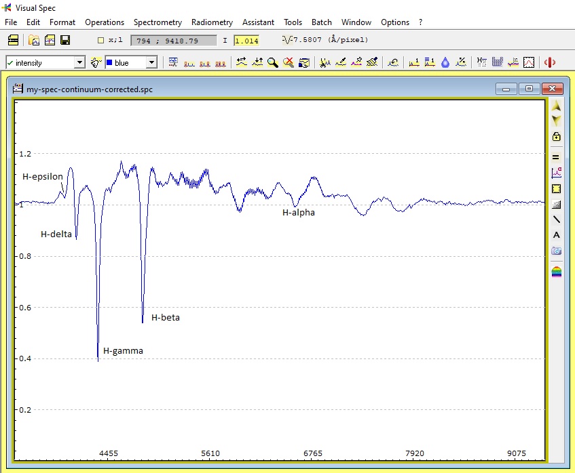
Task: Click the red curve in box icon
Action: click(529, 62)
